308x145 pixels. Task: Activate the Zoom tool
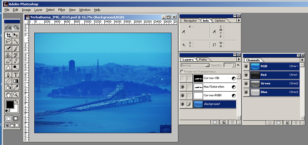[16, 95]
